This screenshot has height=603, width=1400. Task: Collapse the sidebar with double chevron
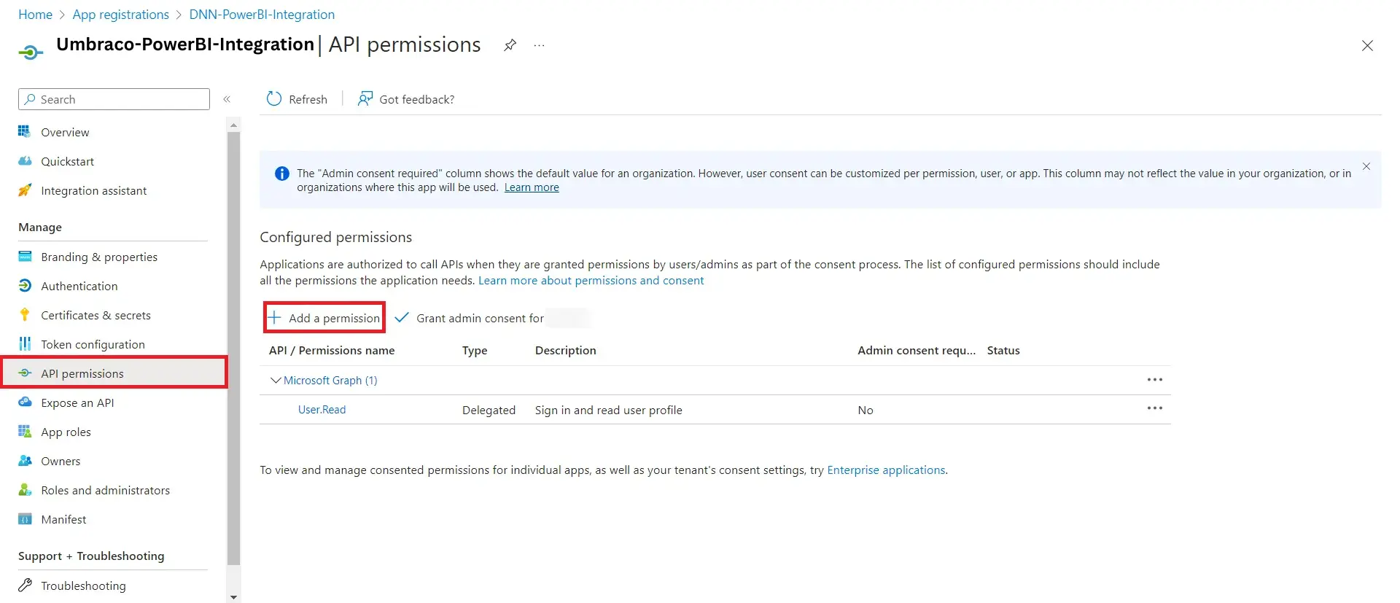(x=227, y=99)
